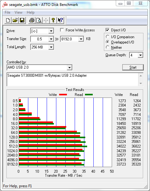Select the I/O Comparison radio button
The height and width of the screenshot is (191, 150).
pos(108,37)
